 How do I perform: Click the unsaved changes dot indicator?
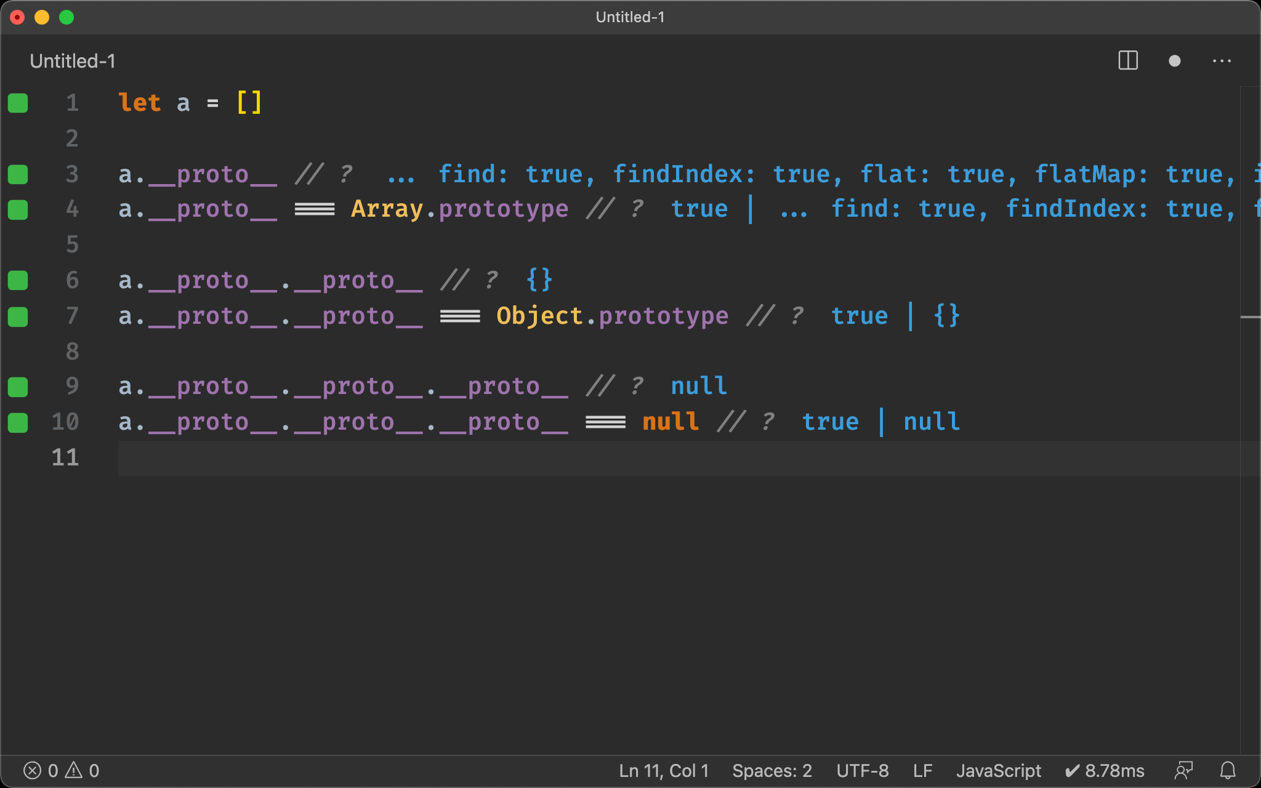click(x=1174, y=61)
